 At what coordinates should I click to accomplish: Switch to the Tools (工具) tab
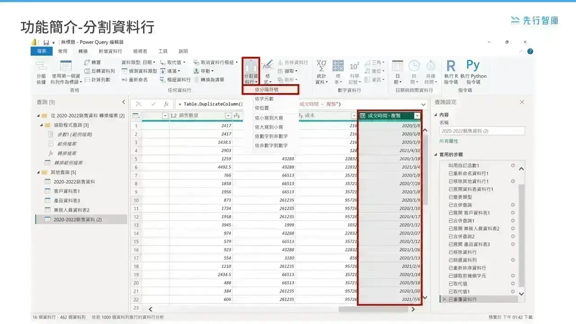click(x=163, y=51)
